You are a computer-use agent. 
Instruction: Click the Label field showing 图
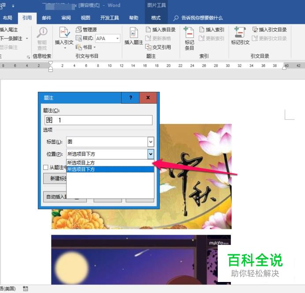[x=107, y=142]
